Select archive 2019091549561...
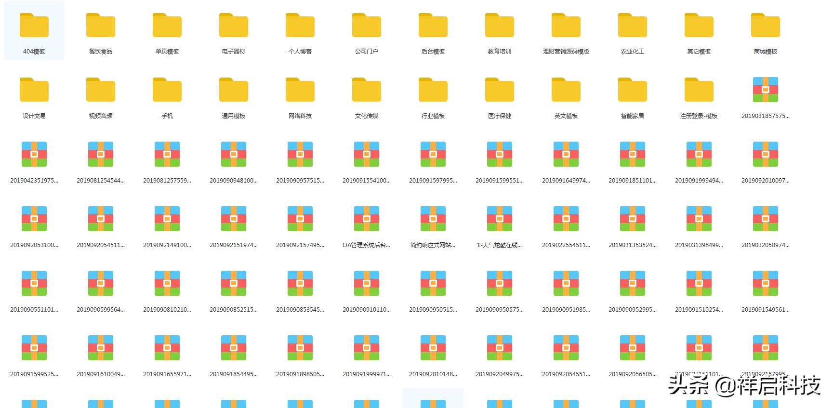The image size is (833, 408). 766,283
